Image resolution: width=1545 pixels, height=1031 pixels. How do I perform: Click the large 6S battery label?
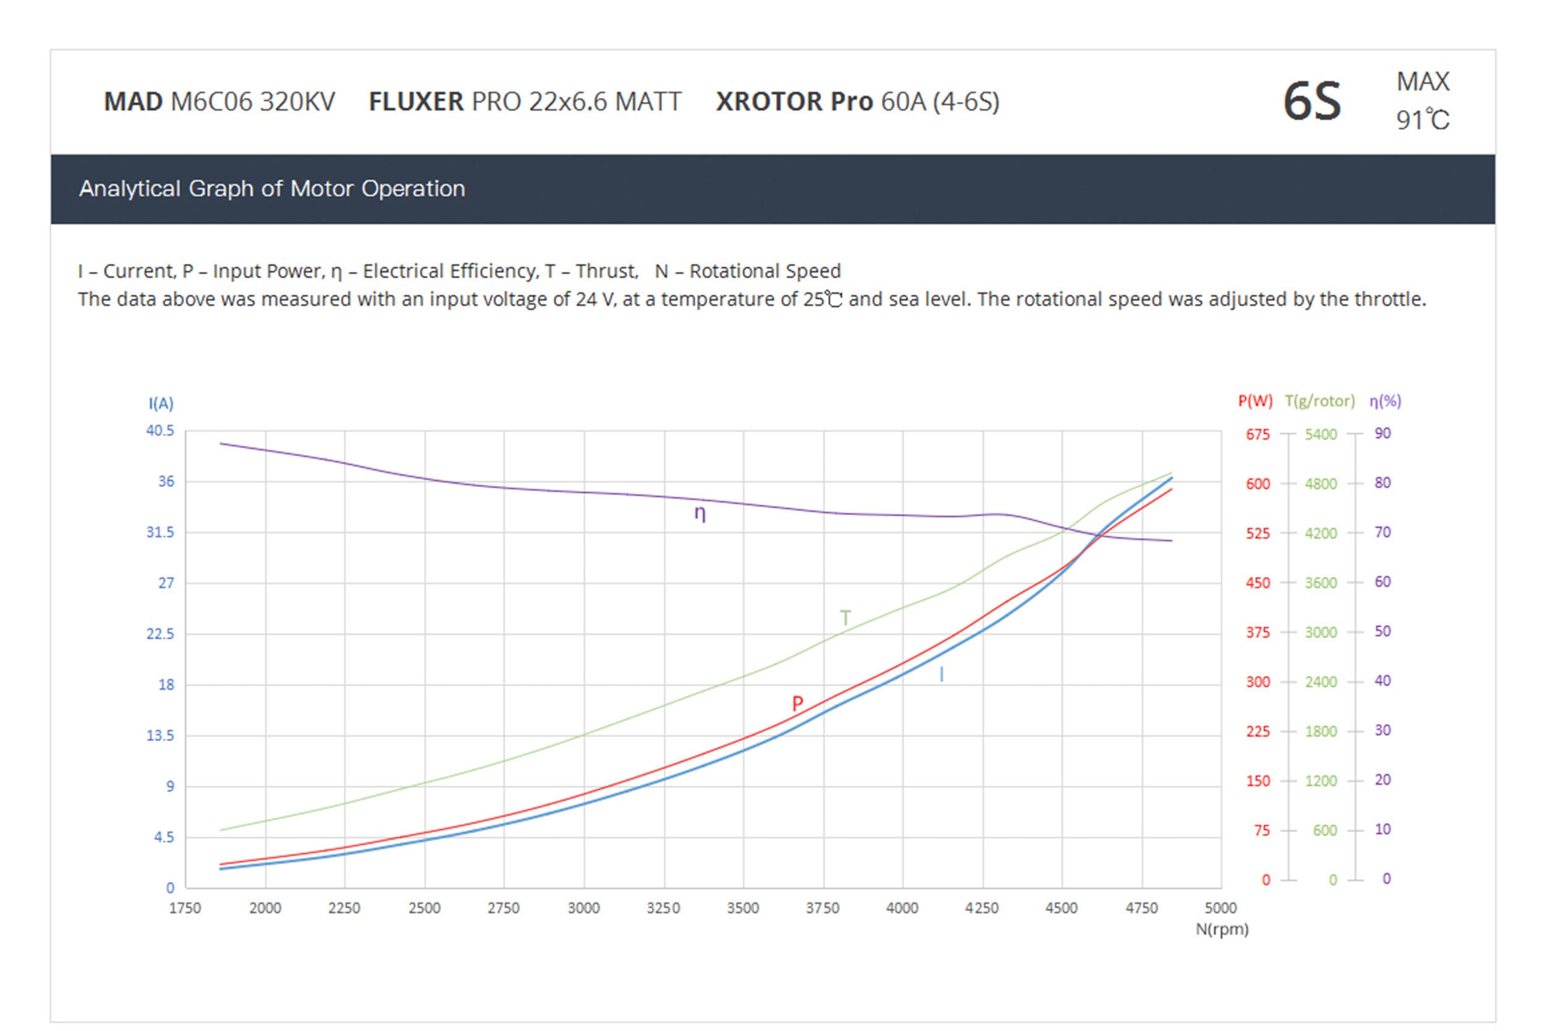click(x=1311, y=102)
